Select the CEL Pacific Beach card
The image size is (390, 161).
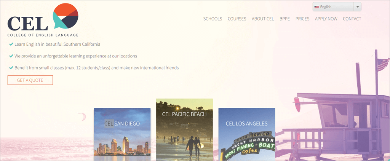tap(184, 129)
